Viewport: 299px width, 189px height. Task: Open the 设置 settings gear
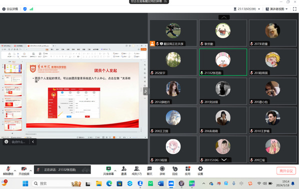click(200, 170)
